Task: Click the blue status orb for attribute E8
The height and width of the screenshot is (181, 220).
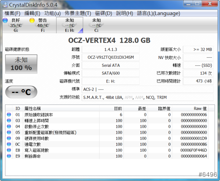Action: click(9, 150)
